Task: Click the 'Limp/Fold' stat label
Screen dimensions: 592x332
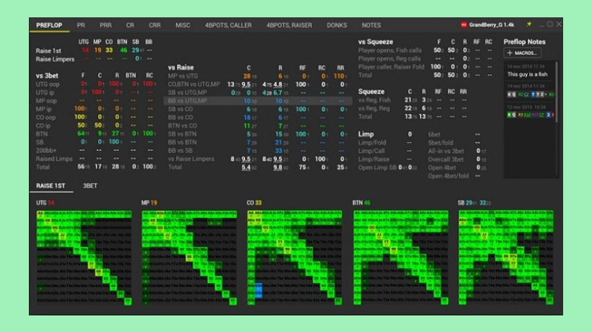Action: point(372,143)
